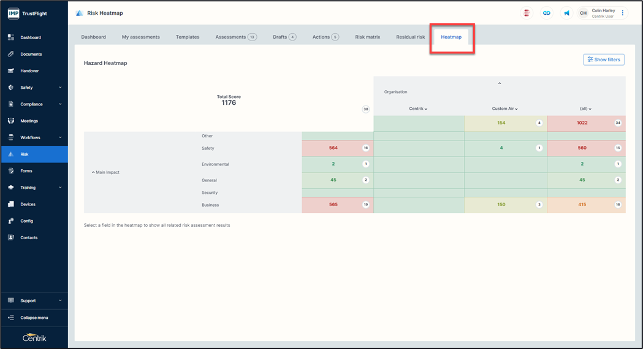
Task: Click the Show filters button
Action: click(x=603, y=59)
